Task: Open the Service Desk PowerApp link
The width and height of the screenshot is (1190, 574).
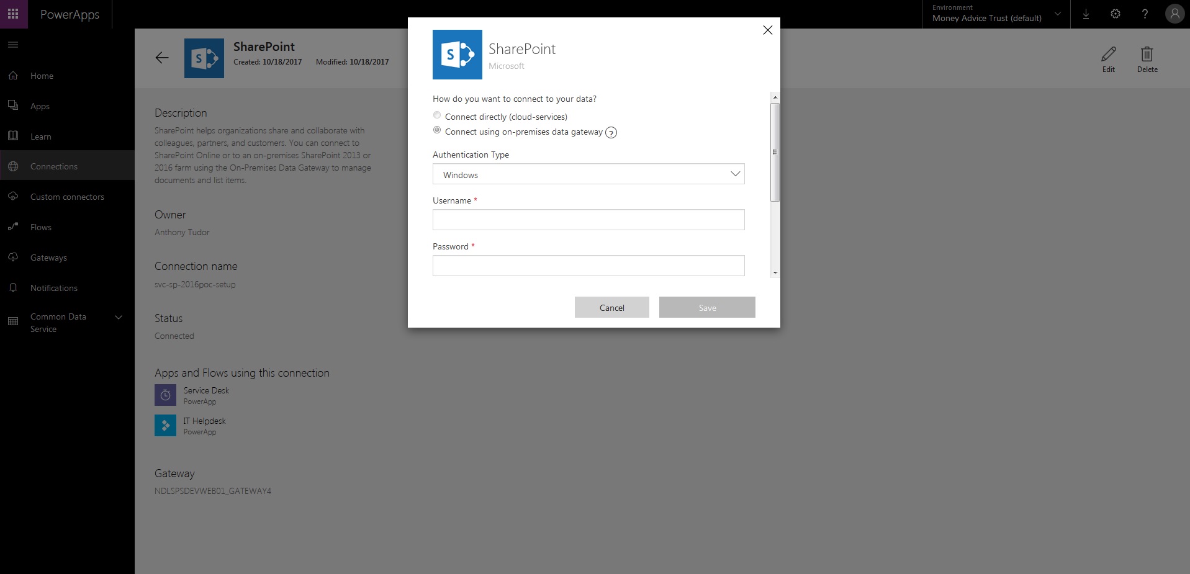Action: pos(206,390)
